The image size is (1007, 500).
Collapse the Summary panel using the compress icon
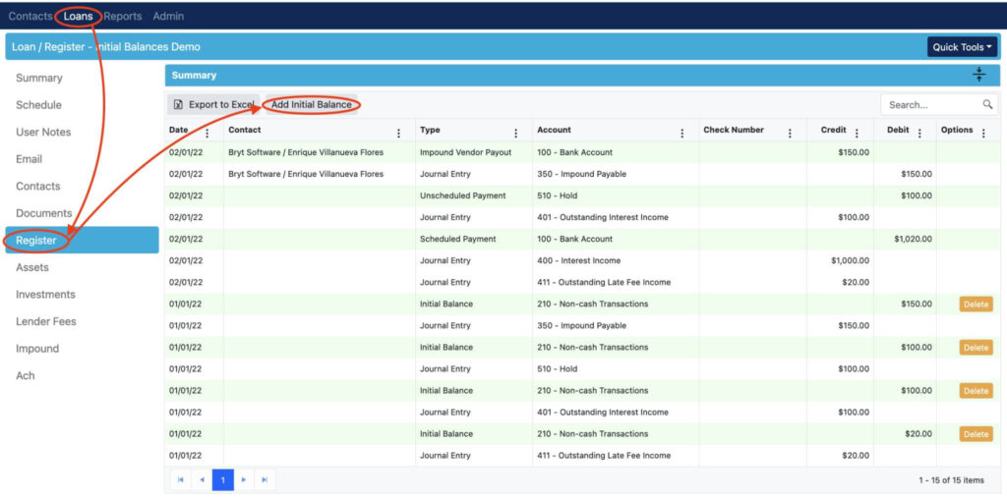pos(978,75)
